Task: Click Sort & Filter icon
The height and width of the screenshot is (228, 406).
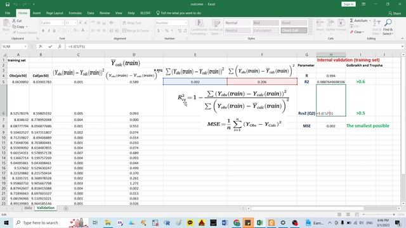Action: click(376, 27)
